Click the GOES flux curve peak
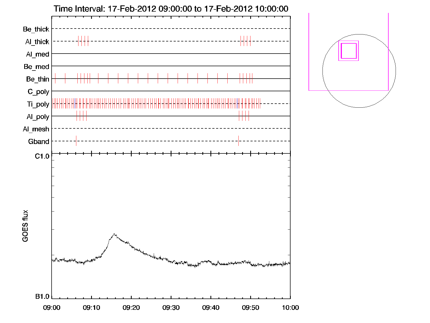This screenshot has width=430, height=323. 114,234
